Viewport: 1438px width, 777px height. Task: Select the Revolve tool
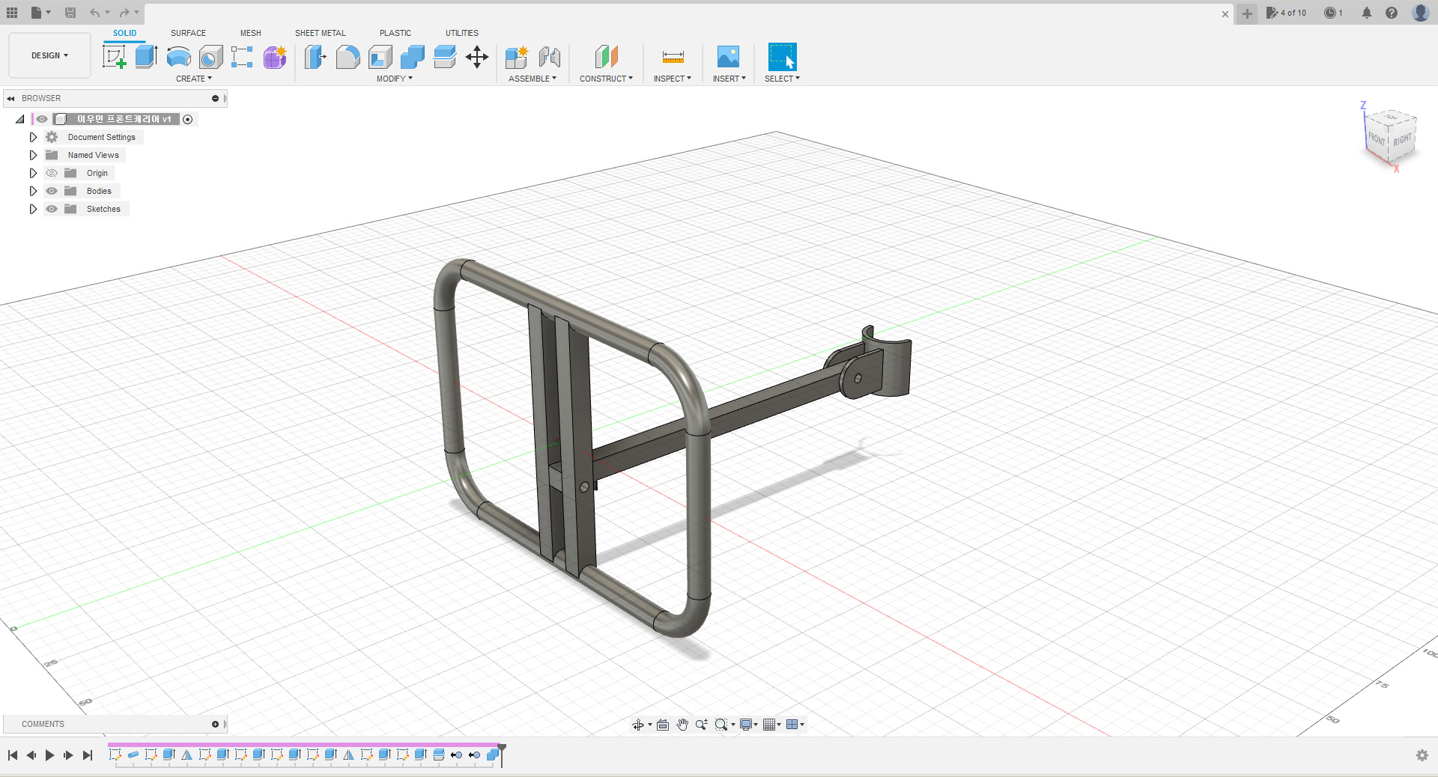tap(178, 57)
